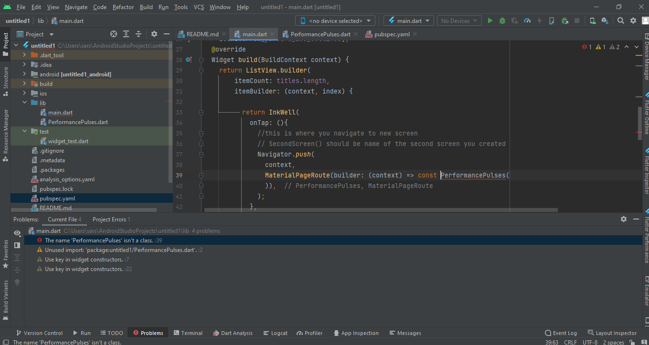Select opened file target icon in Project panel
Viewport: 649px width, 345px height.
(x=114, y=34)
